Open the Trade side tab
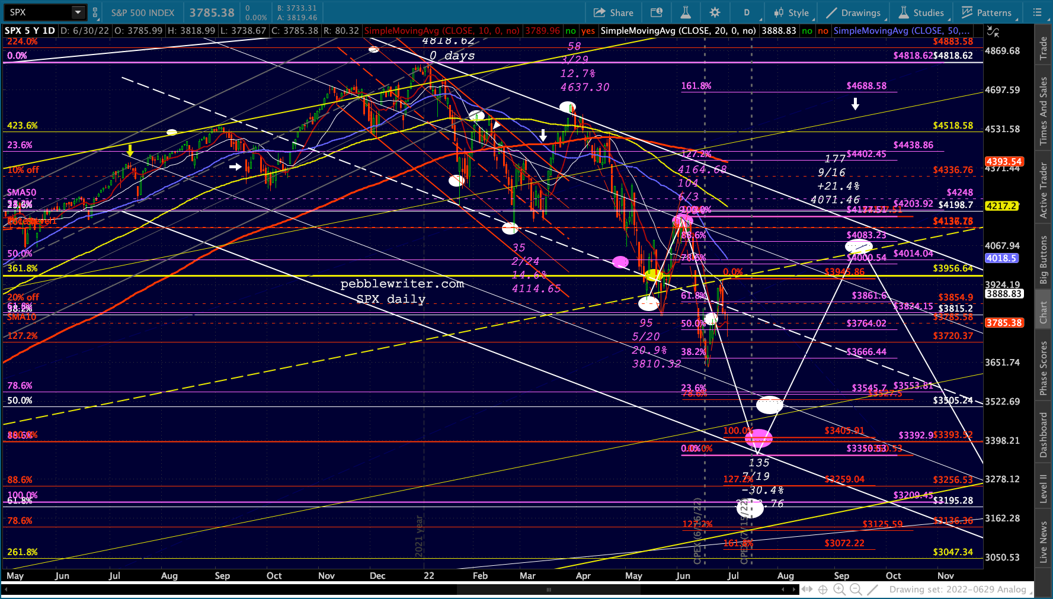Viewport: 1053px width, 599px height. point(1044,49)
